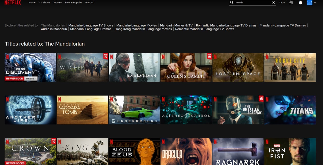Open Ragnarok thumbnail

pos(238,151)
